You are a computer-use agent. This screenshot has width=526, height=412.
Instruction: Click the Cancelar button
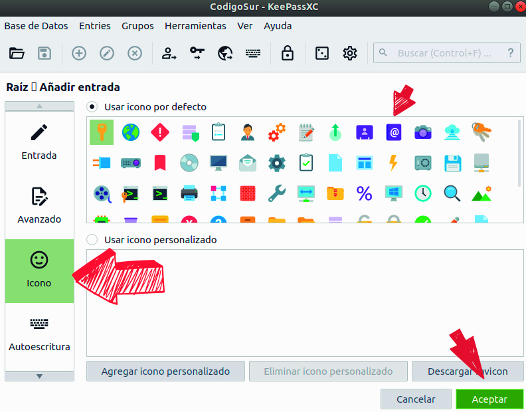tap(416, 399)
